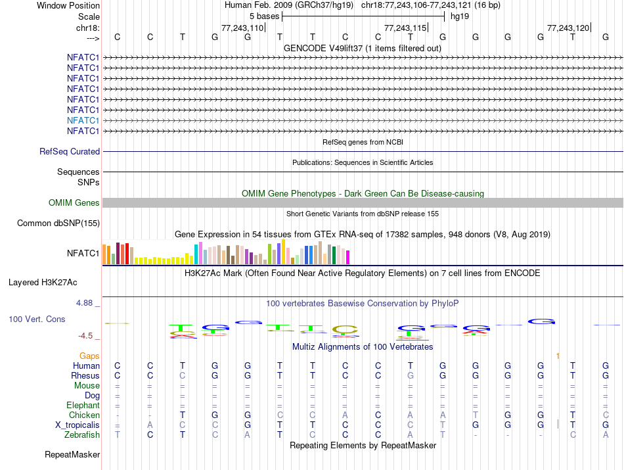Click the orange insertion bar in X_tropicalis row
This screenshot has width=624, height=470.
pos(558,424)
